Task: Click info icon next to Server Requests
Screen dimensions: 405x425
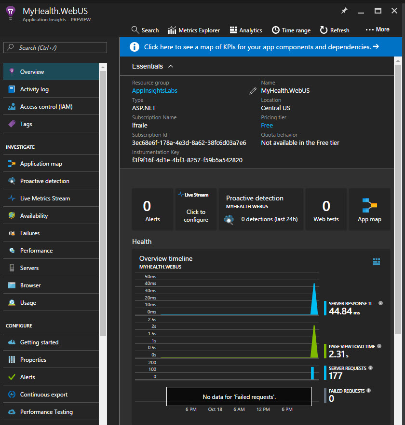Action: 370,368
